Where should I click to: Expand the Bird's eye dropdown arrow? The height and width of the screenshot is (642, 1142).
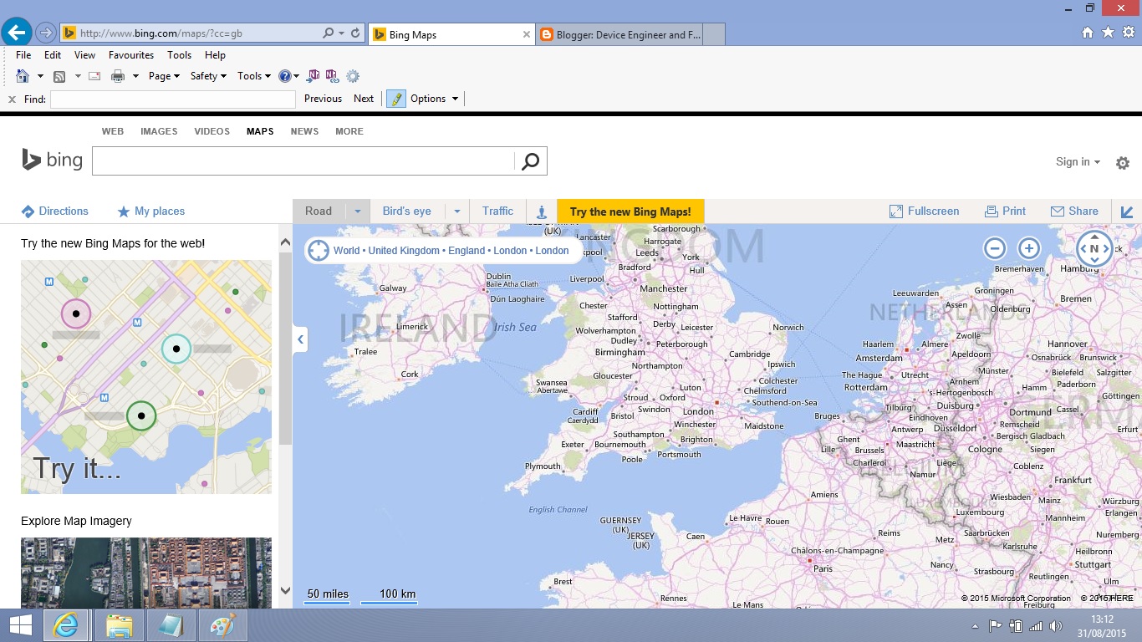(x=457, y=211)
